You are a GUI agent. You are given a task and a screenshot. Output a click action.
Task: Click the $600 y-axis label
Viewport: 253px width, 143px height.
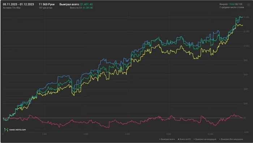coord(245,75)
